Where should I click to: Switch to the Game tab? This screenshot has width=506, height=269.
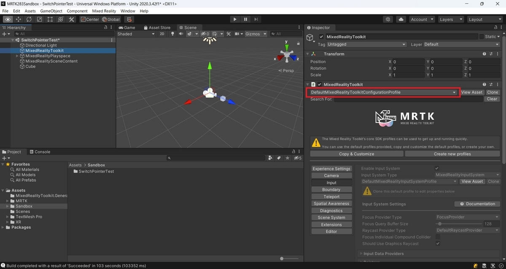[127, 27]
